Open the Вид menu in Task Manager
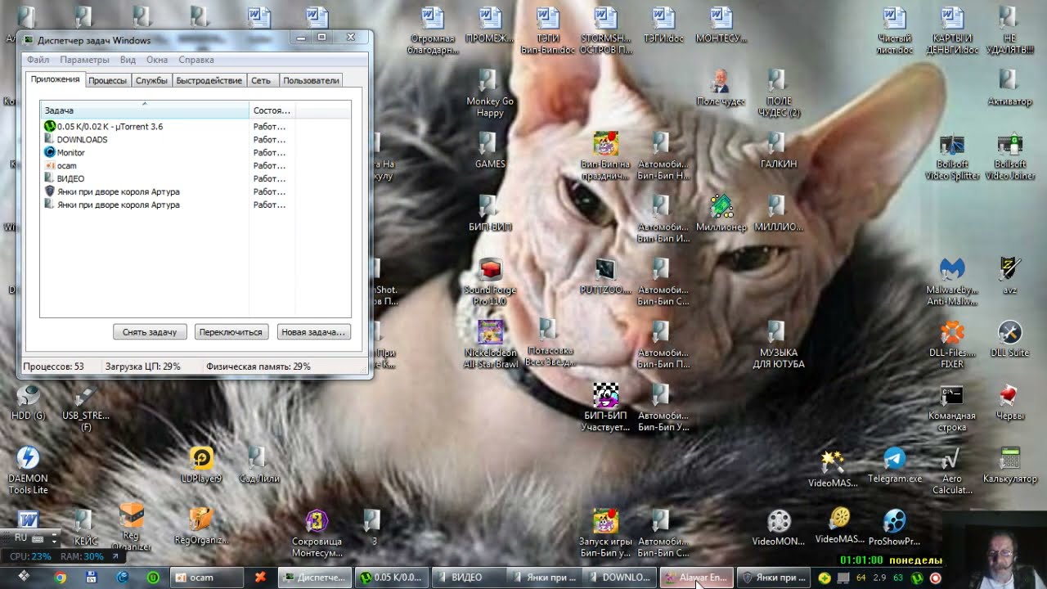Screen dimensions: 1047x589 coord(128,60)
